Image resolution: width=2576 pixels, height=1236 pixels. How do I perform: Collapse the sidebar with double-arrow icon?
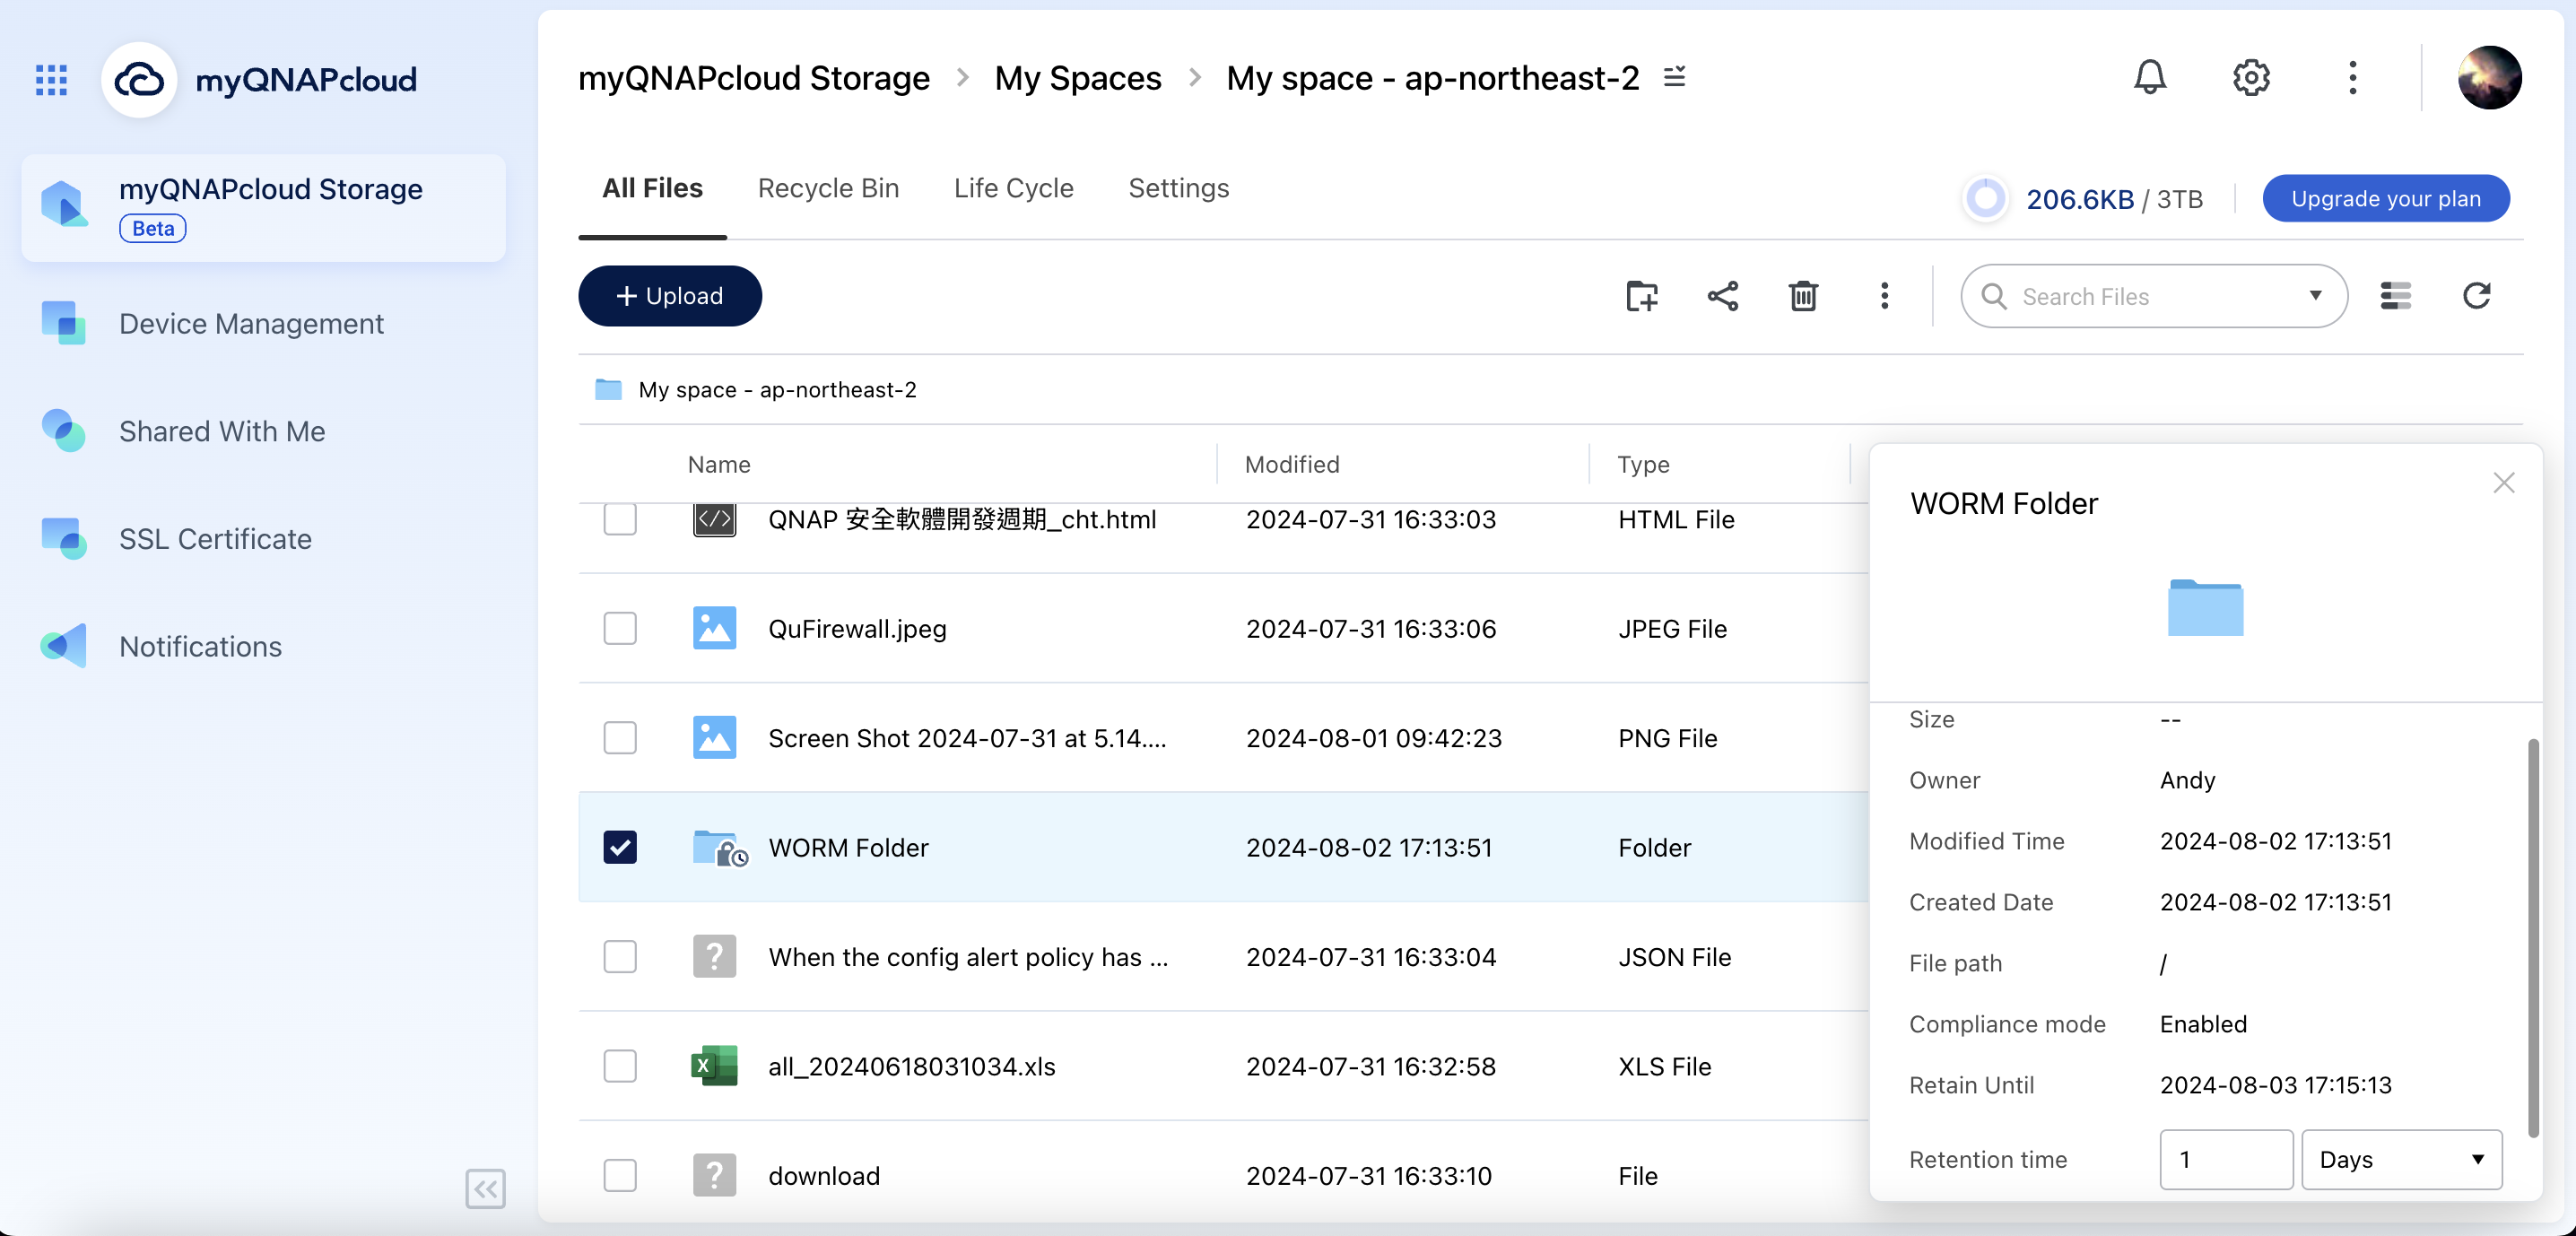click(485, 1188)
